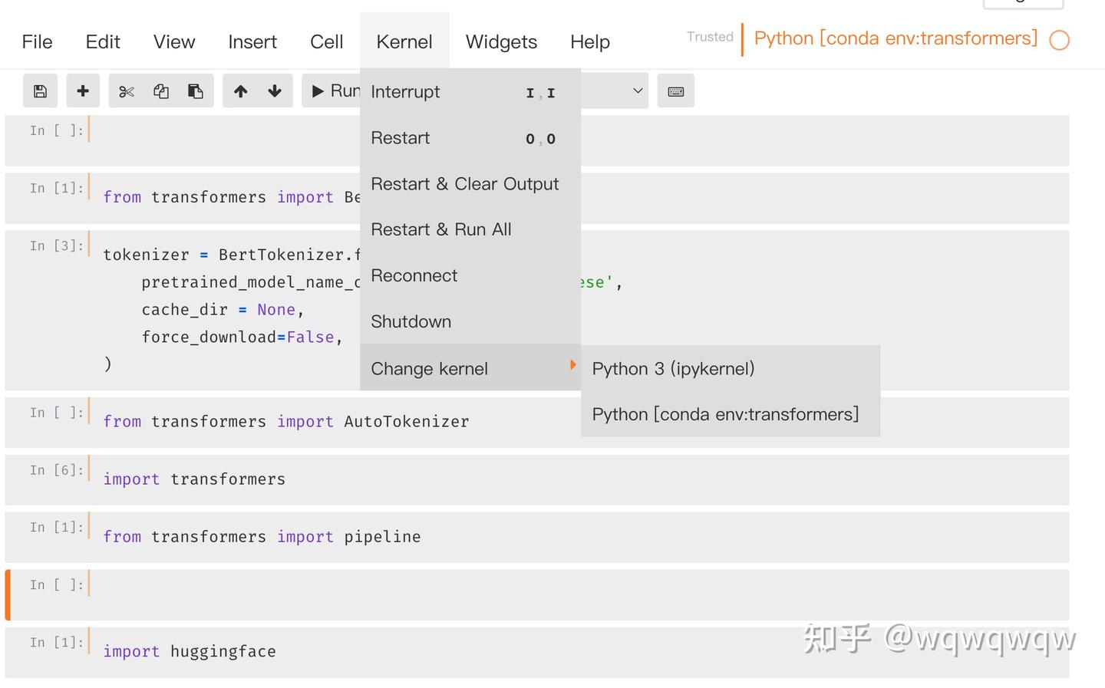The image size is (1105, 688).
Task: Copy selected cells using the copy icon
Action: click(160, 91)
